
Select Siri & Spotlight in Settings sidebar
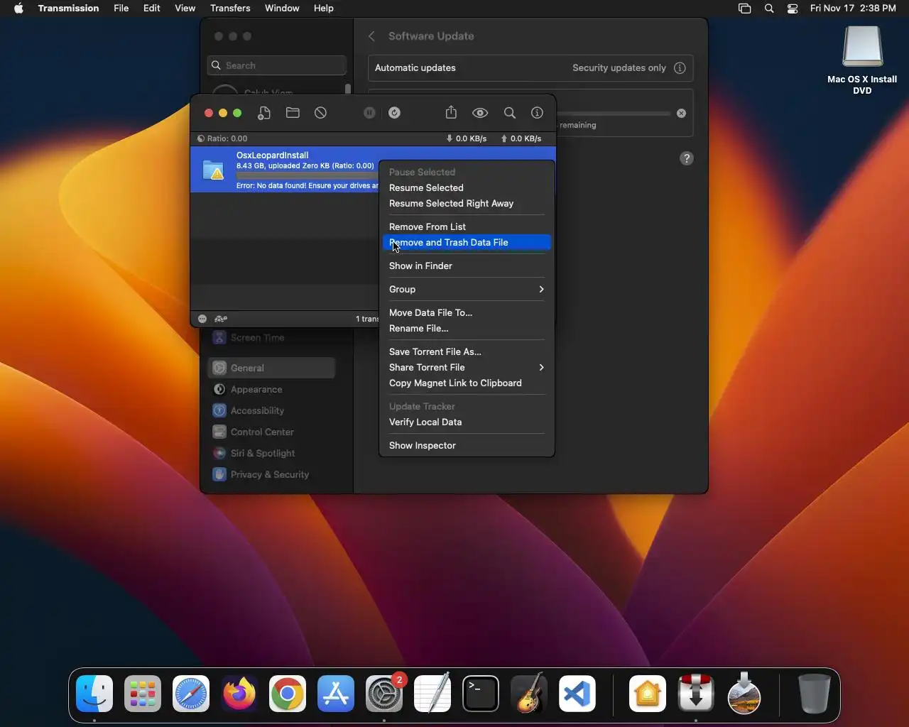pos(271,453)
